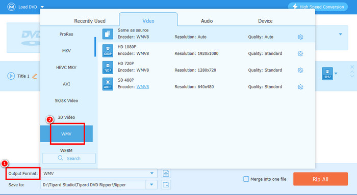Click the WMV8 encoder link in SD 480P

click(142, 87)
